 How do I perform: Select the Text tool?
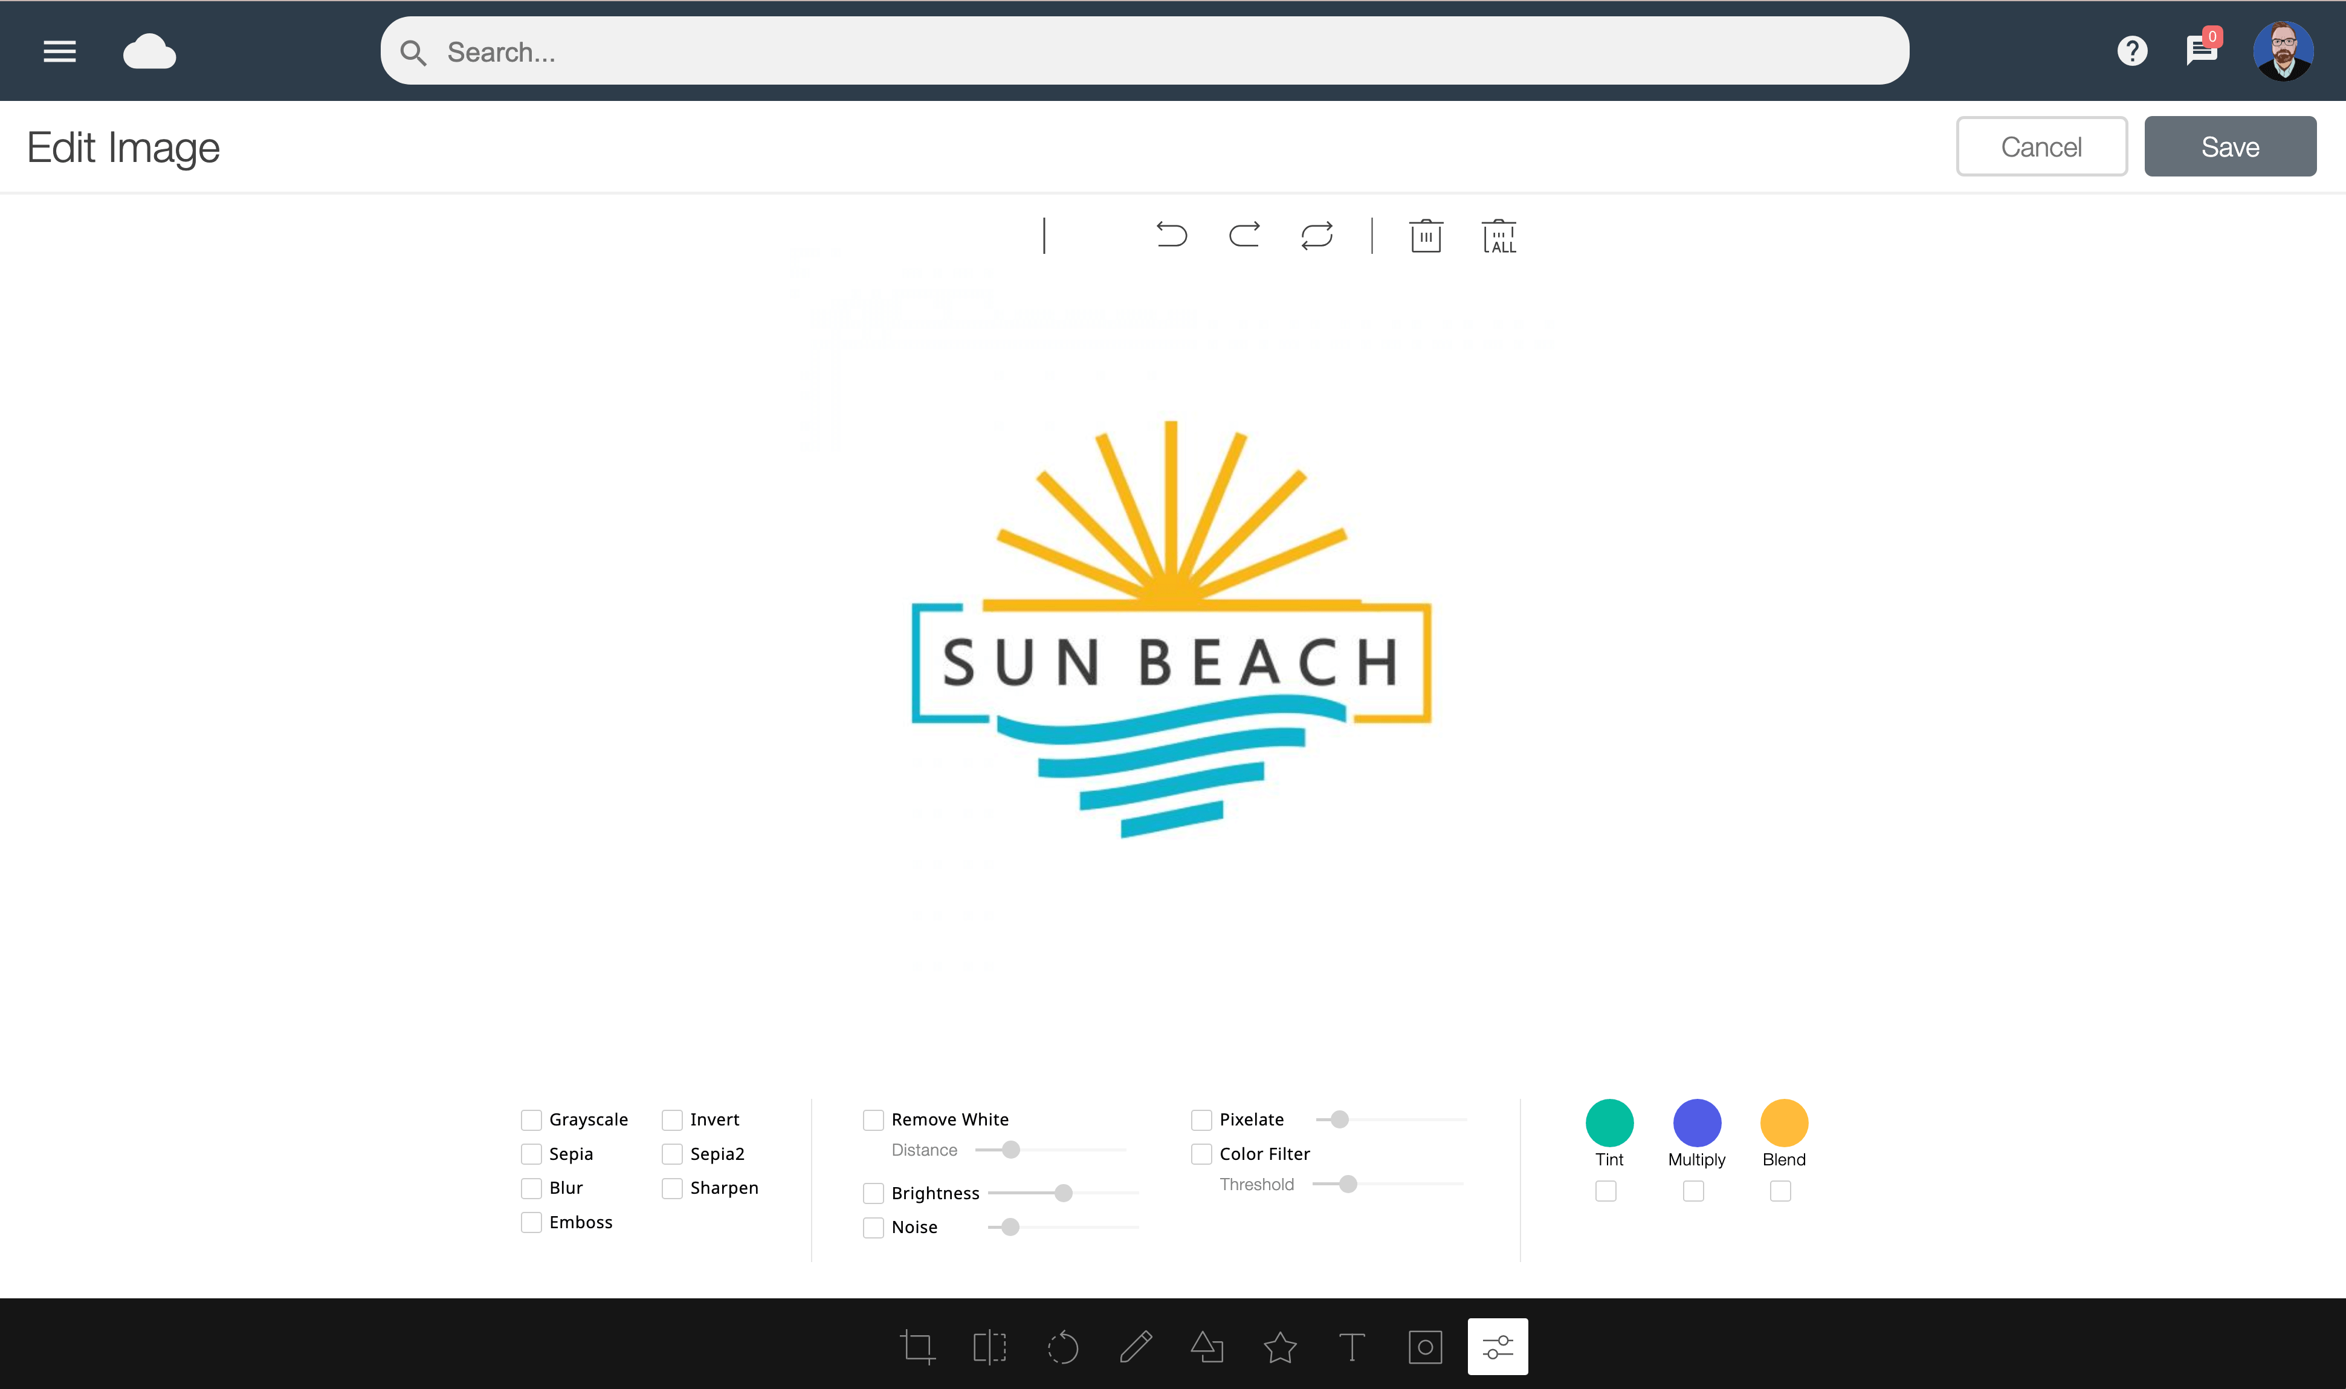[x=1351, y=1347]
